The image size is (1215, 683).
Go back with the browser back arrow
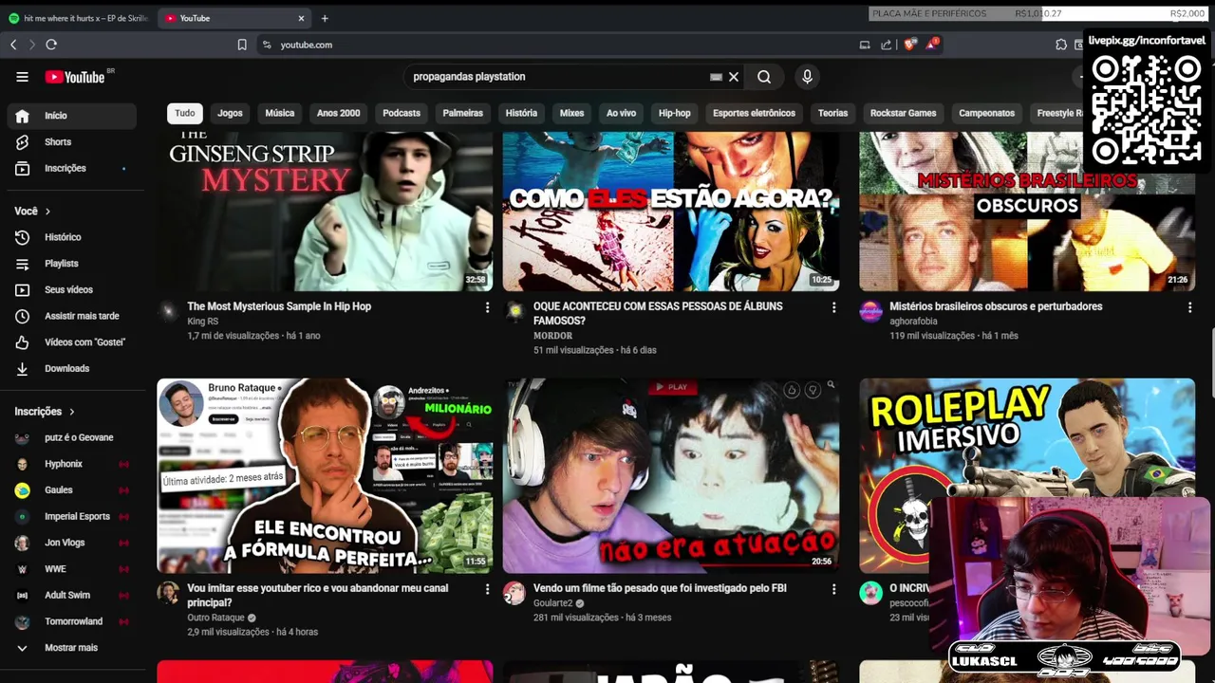tap(13, 45)
